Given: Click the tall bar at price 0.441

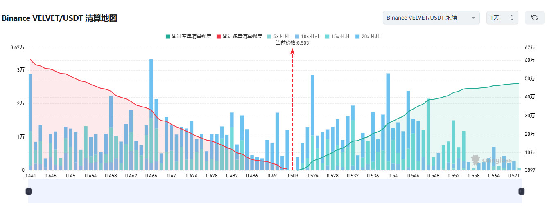Looking at the screenshot, I should pos(30,122).
